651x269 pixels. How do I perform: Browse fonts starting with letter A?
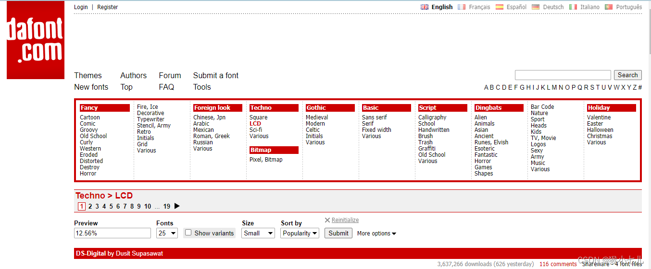[487, 87]
